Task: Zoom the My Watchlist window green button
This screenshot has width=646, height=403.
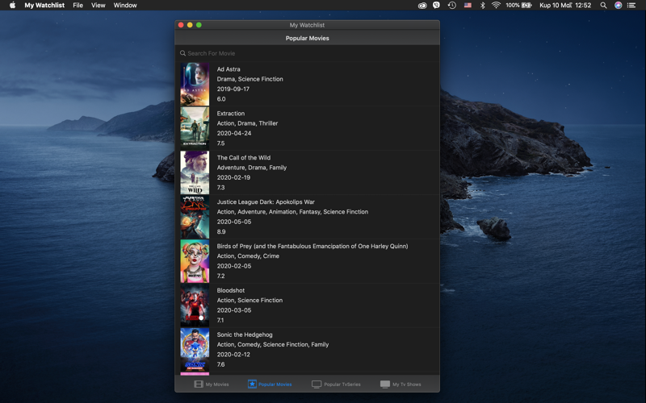Action: [199, 25]
